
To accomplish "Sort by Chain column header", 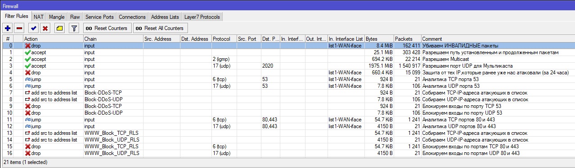I will (x=113, y=39).
